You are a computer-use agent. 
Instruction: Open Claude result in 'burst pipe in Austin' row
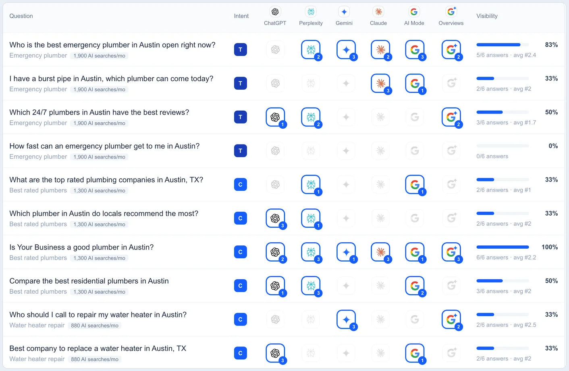coord(381,84)
